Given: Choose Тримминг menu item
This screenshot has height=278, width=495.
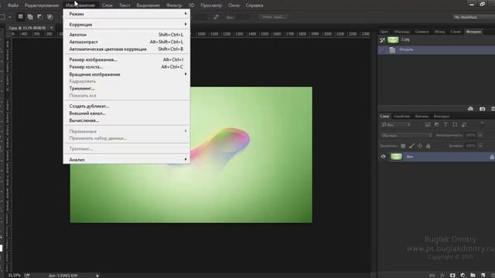Looking at the screenshot, I should (127, 88).
